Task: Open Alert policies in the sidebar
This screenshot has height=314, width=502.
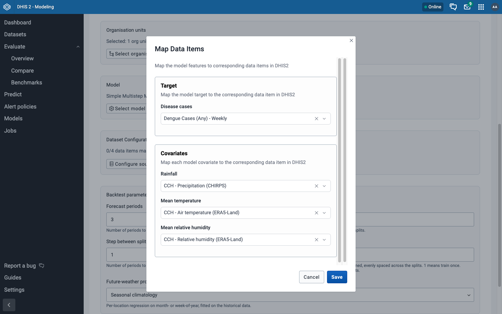Action: (20, 107)
